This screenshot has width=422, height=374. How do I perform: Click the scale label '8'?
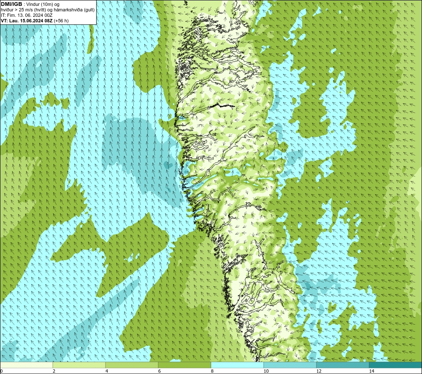coord(212,371)
